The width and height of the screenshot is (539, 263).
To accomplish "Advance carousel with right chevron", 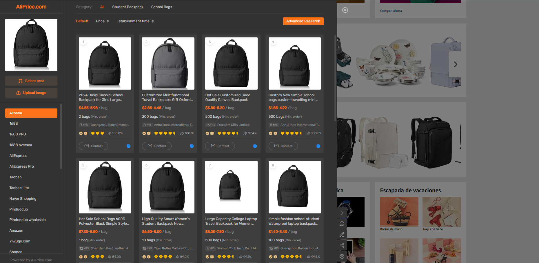I will (x=455, y=64).
